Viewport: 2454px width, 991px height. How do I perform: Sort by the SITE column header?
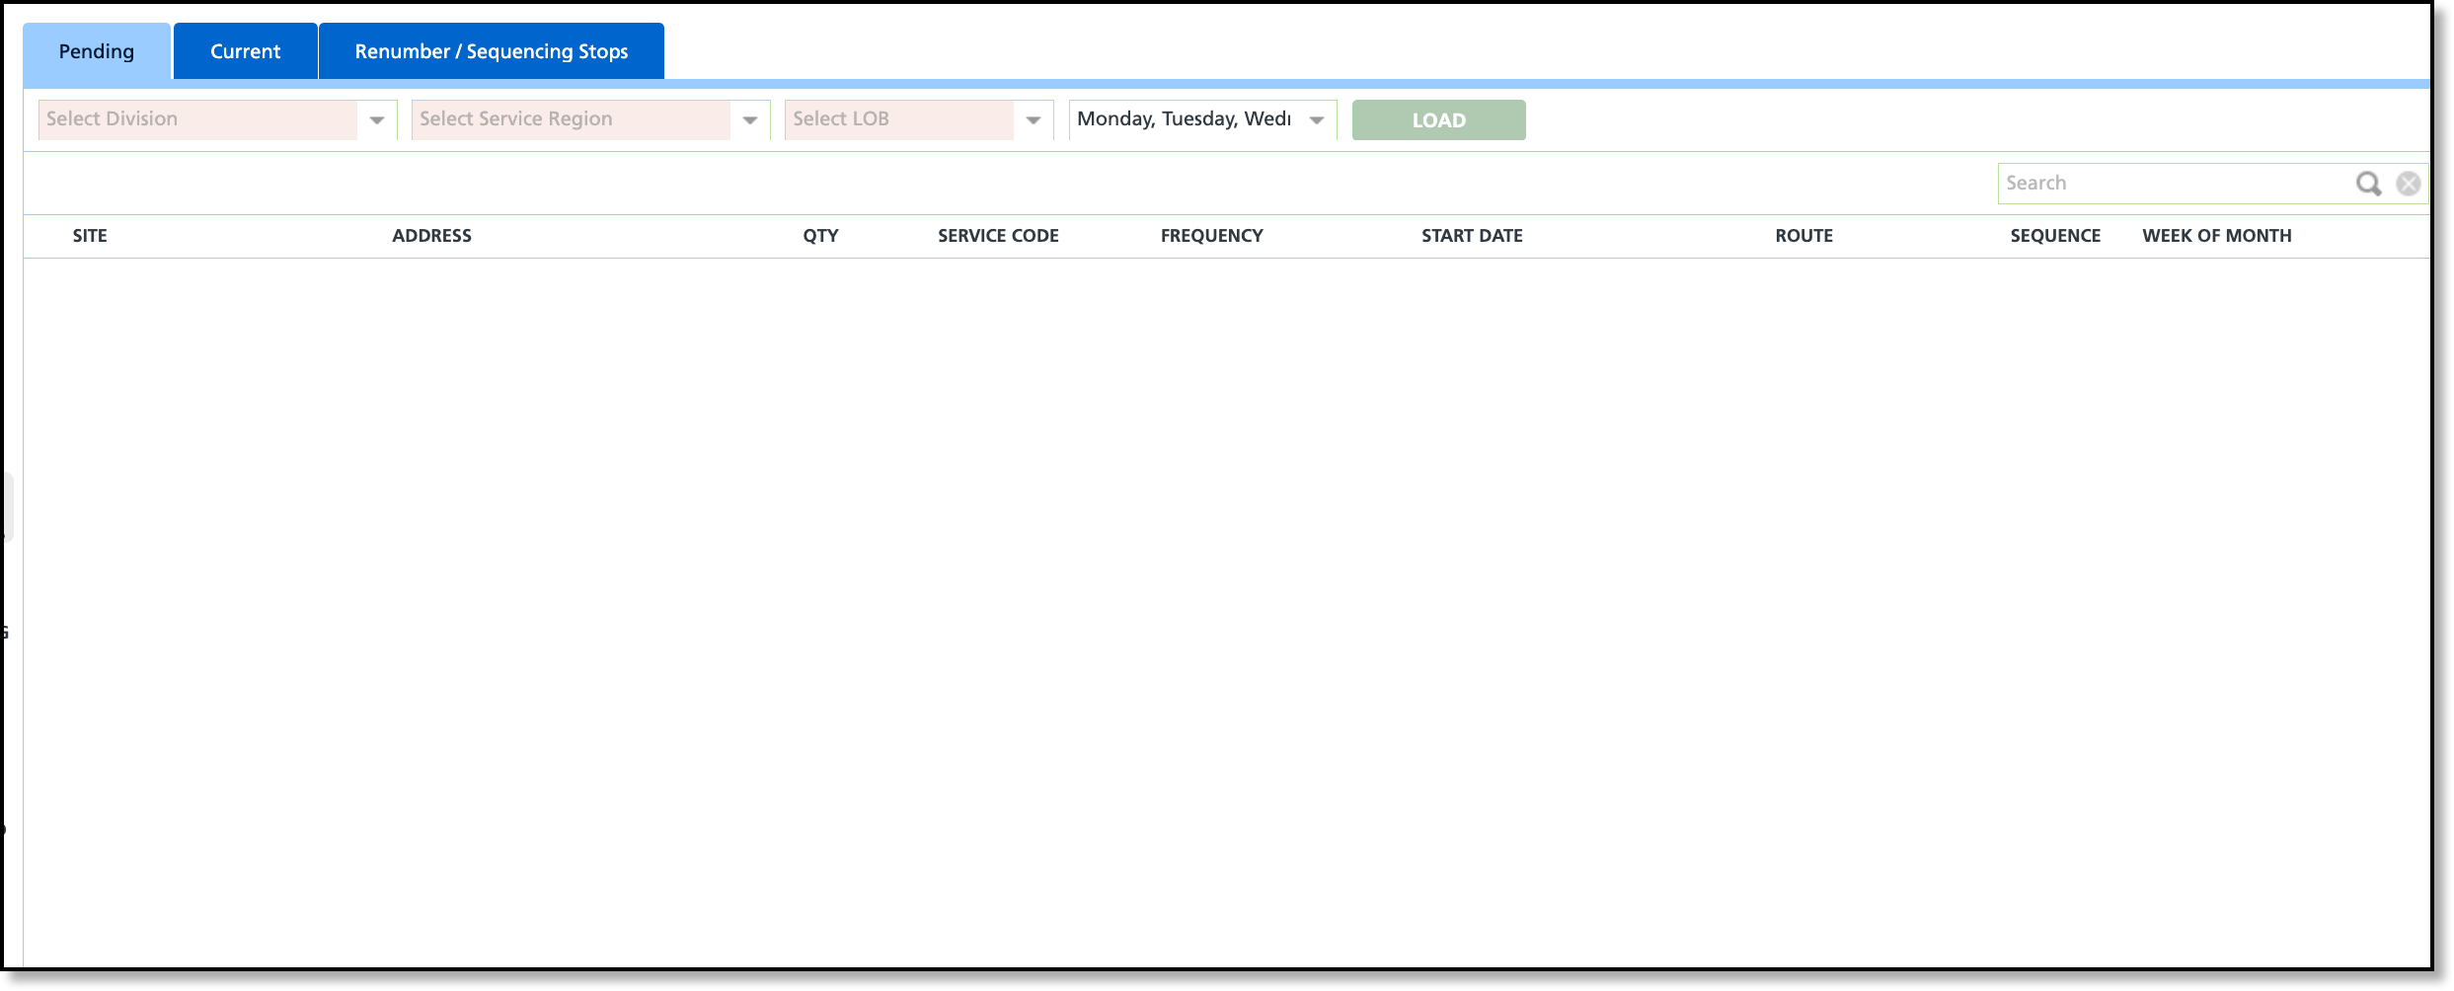coord(90,236)
